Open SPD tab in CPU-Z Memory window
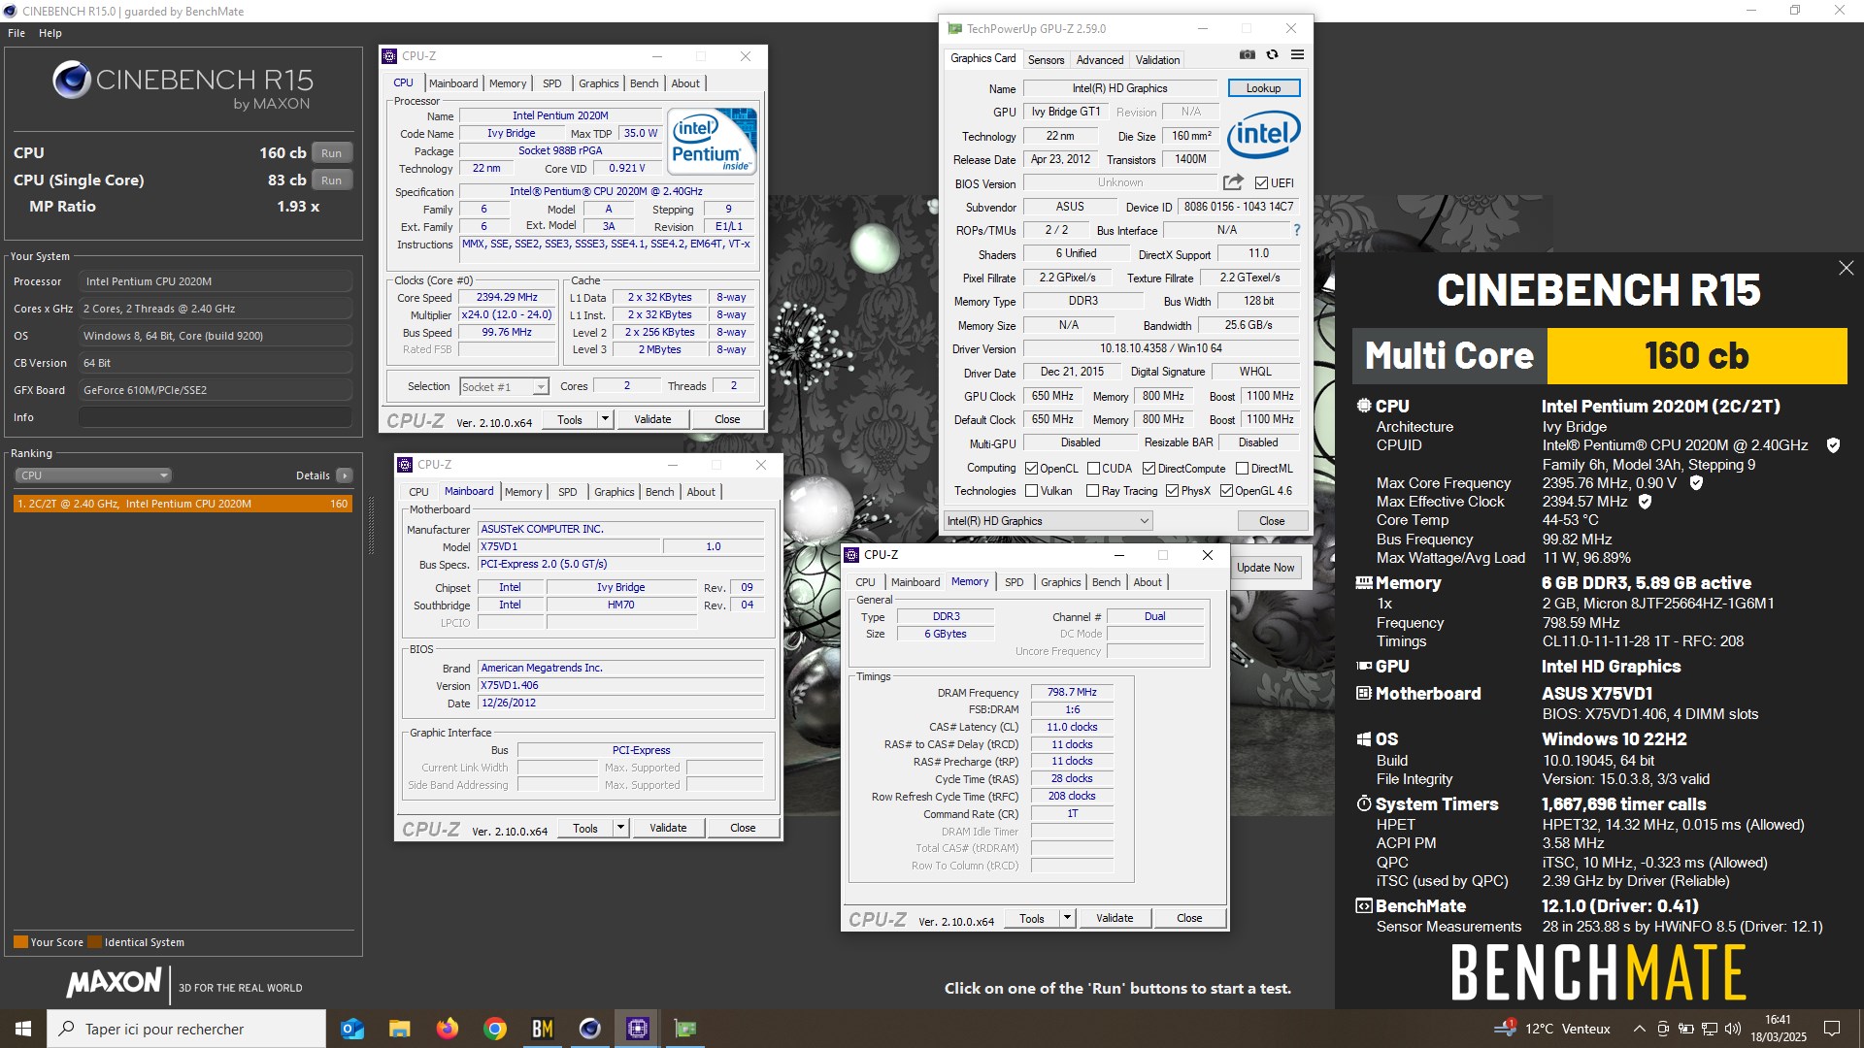 coord(1014,582)
